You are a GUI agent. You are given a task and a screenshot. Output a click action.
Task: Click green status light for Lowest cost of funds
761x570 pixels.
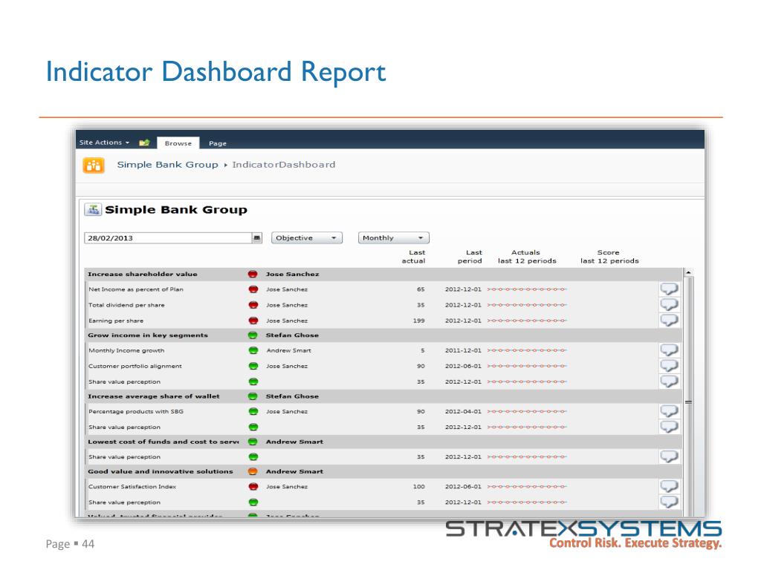click(x=253, y=442)
